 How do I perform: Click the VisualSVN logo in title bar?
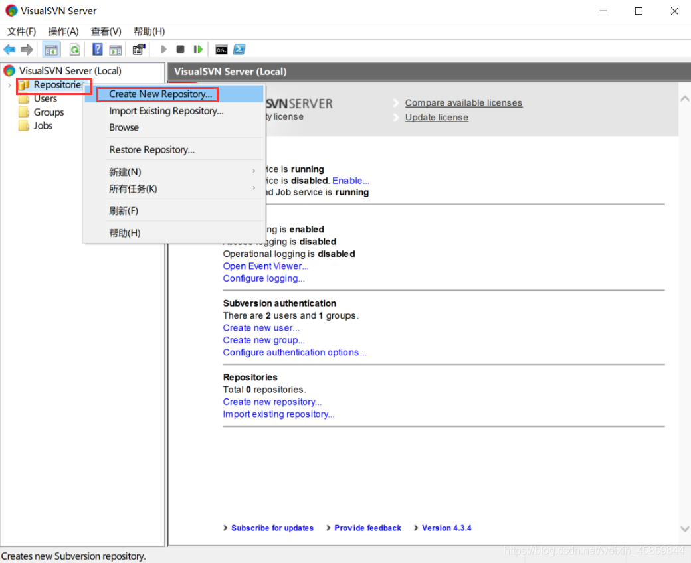tap(11, 11)
